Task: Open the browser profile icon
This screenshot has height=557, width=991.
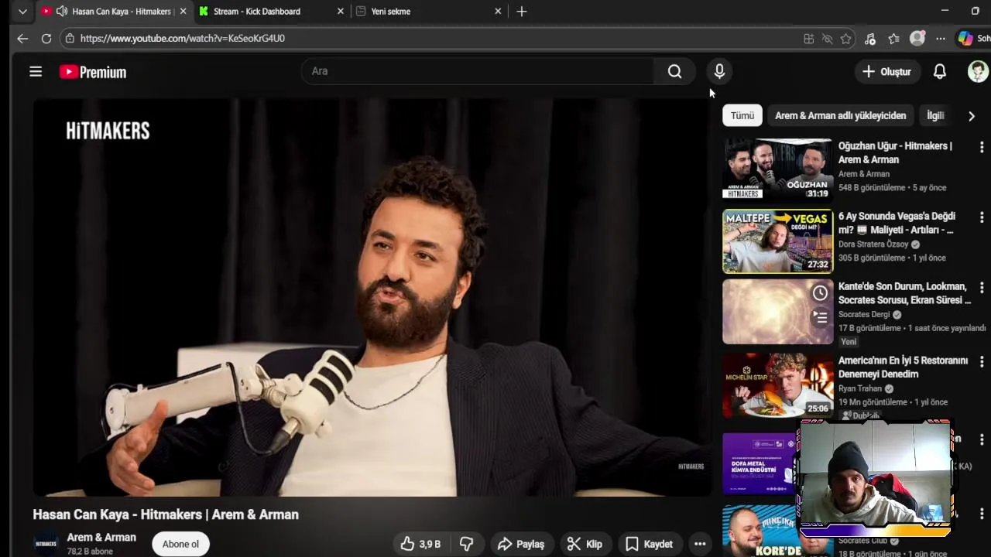Action: (917, 39)
